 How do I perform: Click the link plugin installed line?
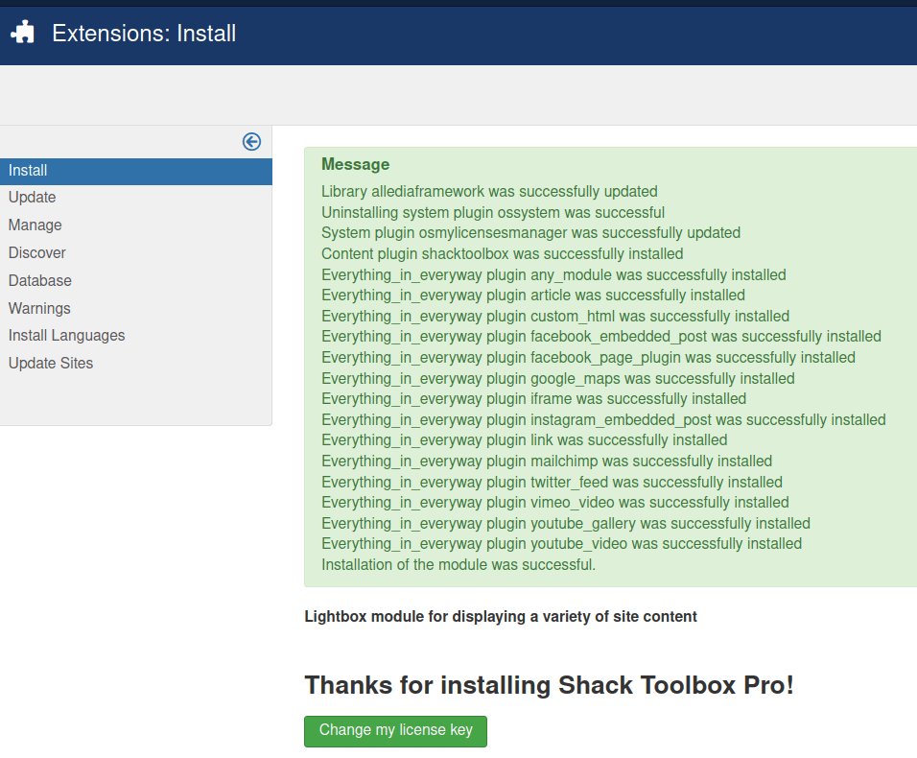[525, 440]
